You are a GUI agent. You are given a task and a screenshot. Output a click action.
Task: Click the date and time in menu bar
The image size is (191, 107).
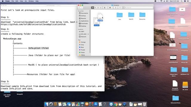click(x=174, y=1)
